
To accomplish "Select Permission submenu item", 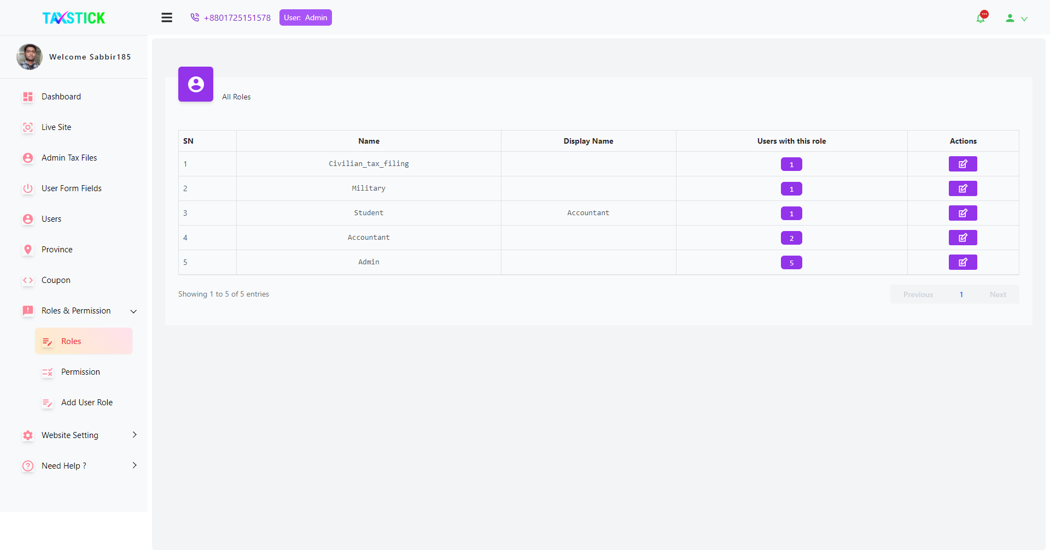I will (x=80, y=372).
